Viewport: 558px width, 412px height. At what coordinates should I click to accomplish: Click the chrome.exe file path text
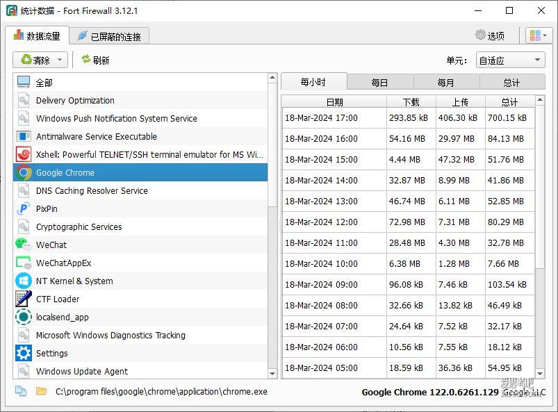pyautogui.click(x=161, y=391)
